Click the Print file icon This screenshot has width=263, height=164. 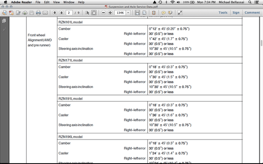(38, 13)
